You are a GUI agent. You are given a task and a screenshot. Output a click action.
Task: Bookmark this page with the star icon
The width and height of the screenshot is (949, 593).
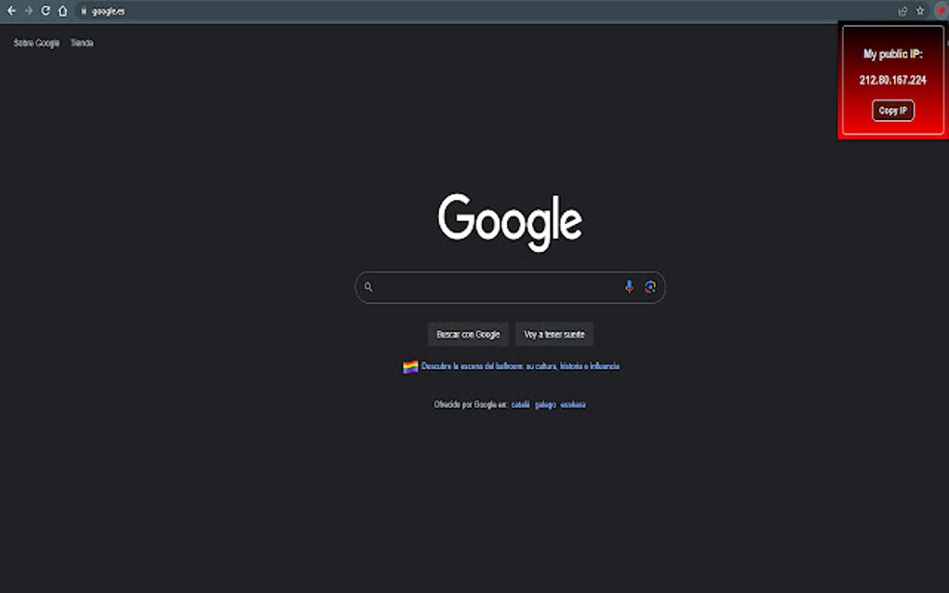(920, 11)
